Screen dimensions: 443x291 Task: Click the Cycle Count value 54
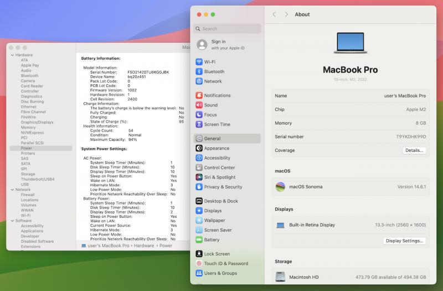tap(131, 131)
